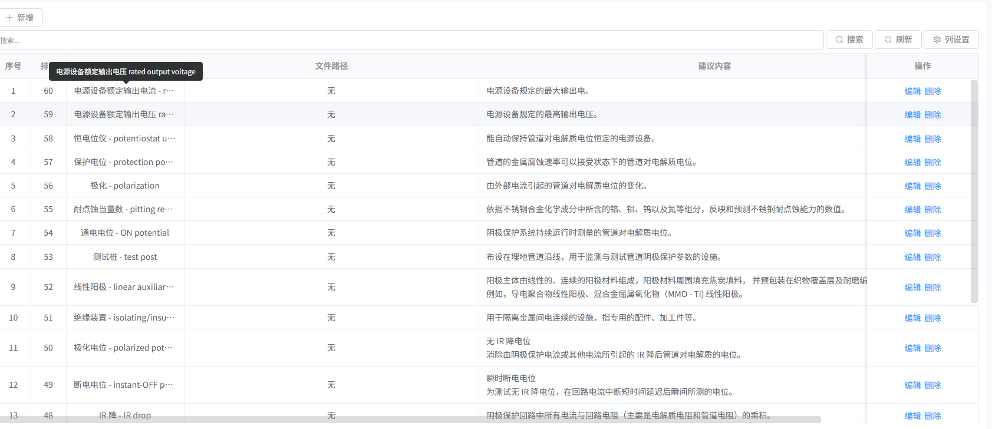The image size is (992, 429).
Task: Click the magnifier icon in 搜索 button
Action: click(839, 39)
